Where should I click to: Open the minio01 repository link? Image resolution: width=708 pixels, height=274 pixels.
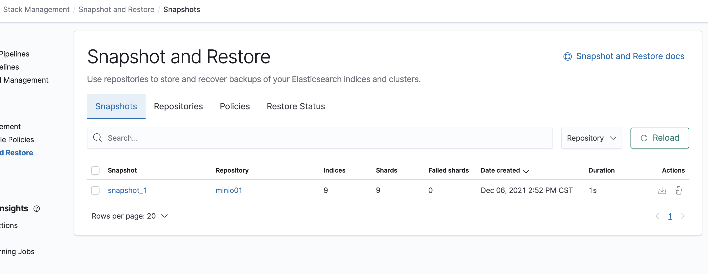pos(229,190)
